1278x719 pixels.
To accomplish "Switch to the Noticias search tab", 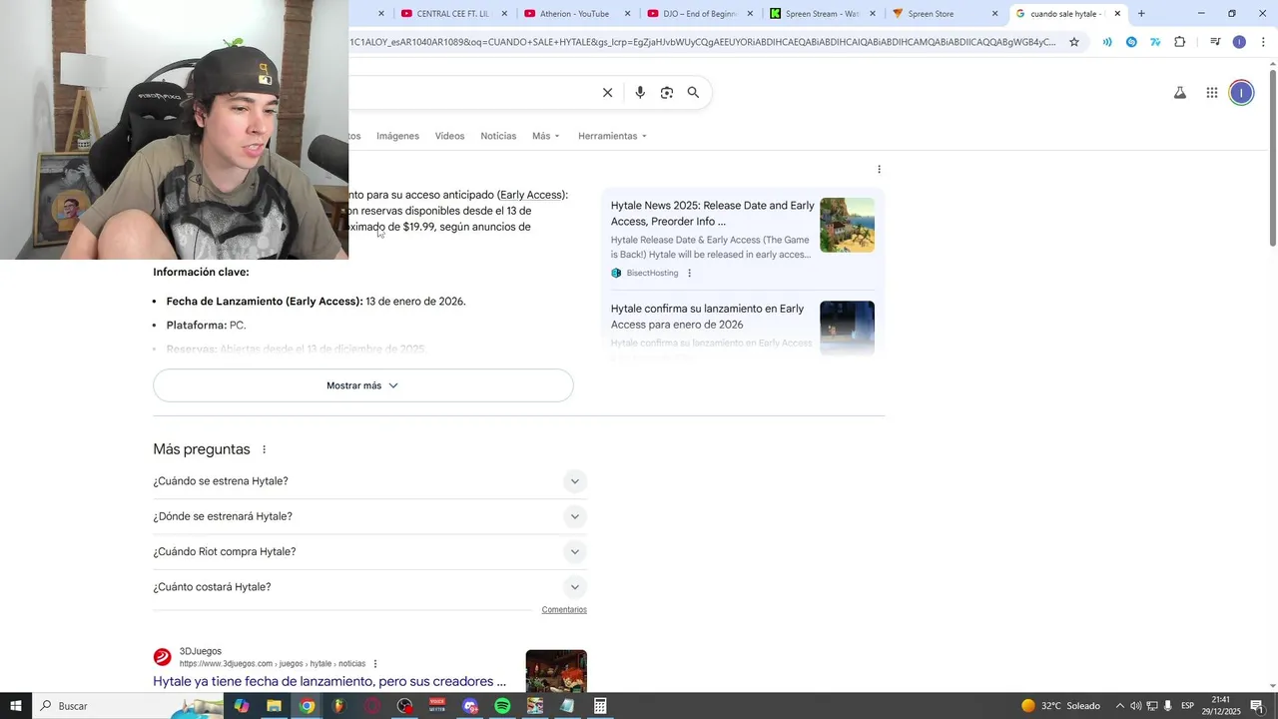I will (498, 136).
